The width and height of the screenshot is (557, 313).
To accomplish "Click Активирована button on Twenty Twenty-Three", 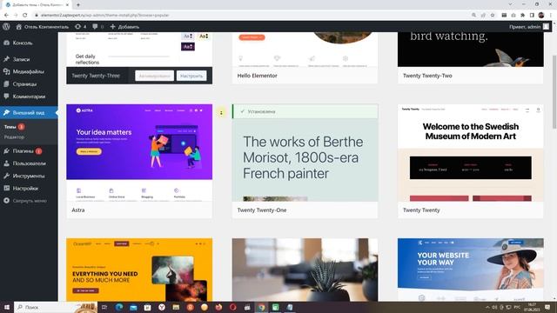I will coord(154,76).
